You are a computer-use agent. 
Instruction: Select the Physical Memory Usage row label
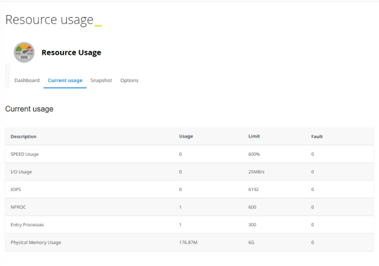coord(35,243)
